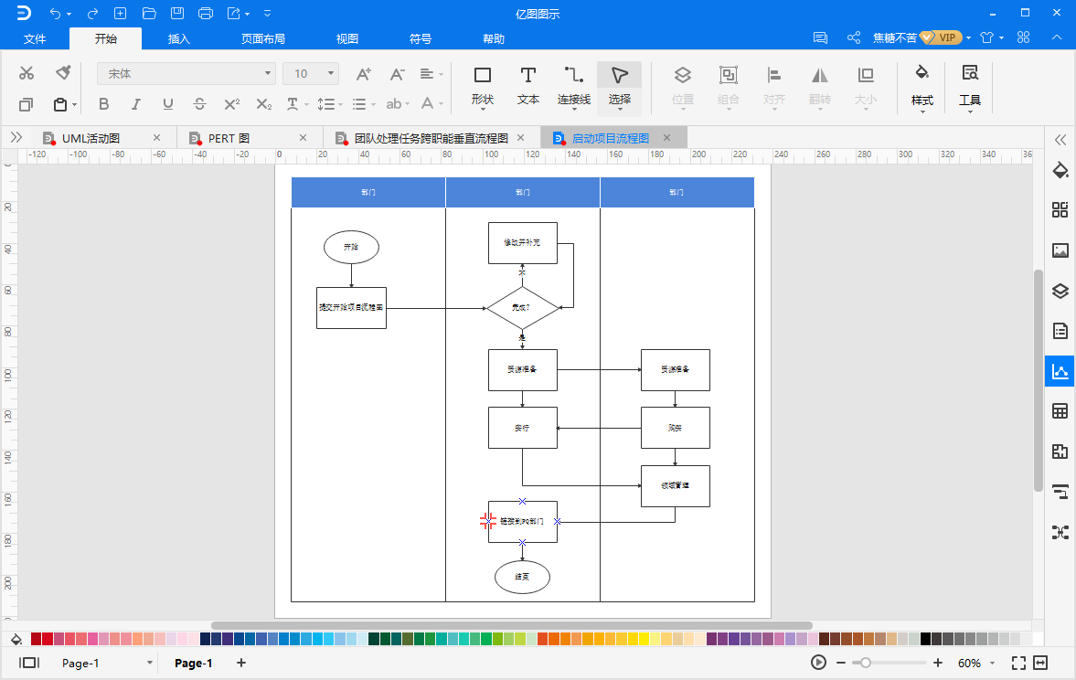Select the 形状 shape tool
This screenshot has width=1076, height=680.
(x=483, y=87)
